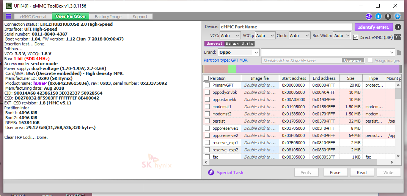This screenshot has height=196, width=407.
Task: Click the Partition type: GPT MBR label
Action: pos(225,60)
